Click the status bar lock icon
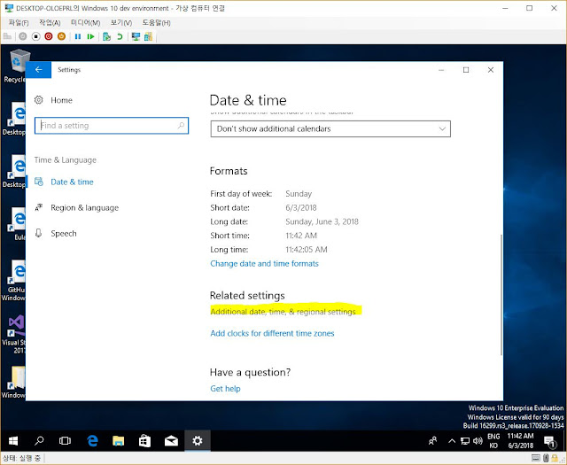567x465 pixels. [x=555, y=459]
